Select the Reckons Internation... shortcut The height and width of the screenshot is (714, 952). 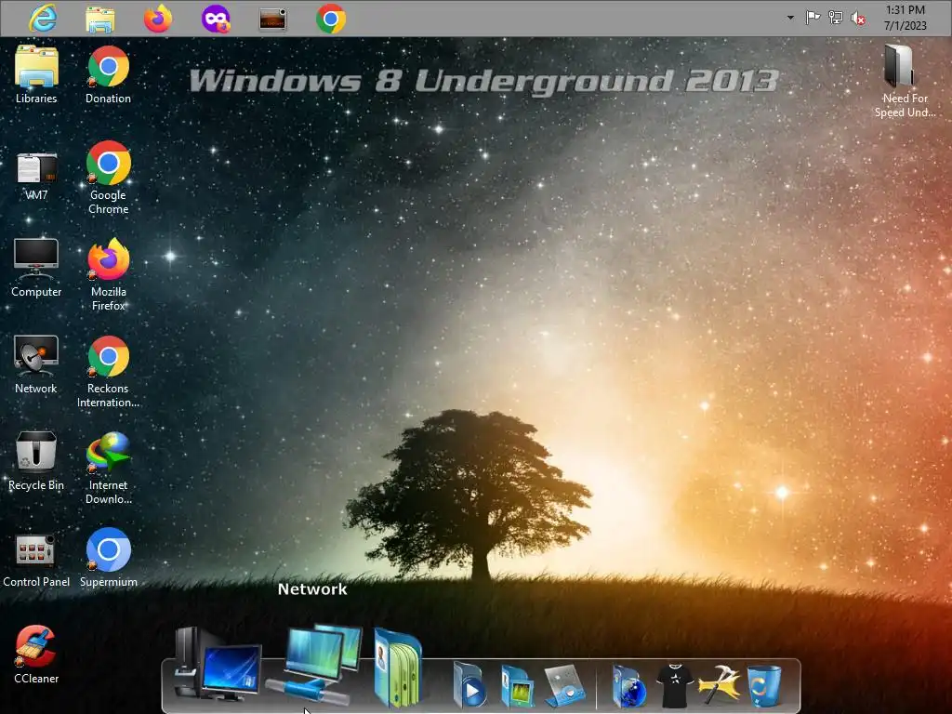click(108, 372)
